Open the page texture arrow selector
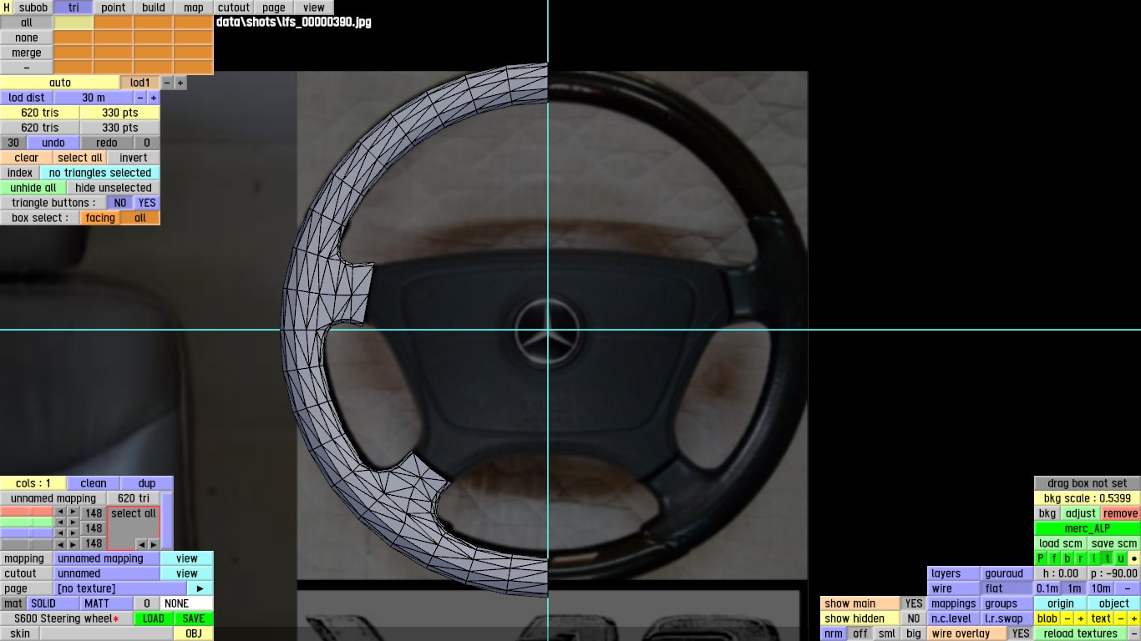The height and width of the screenshot is (641, 1141). click(x=200, y=588)
